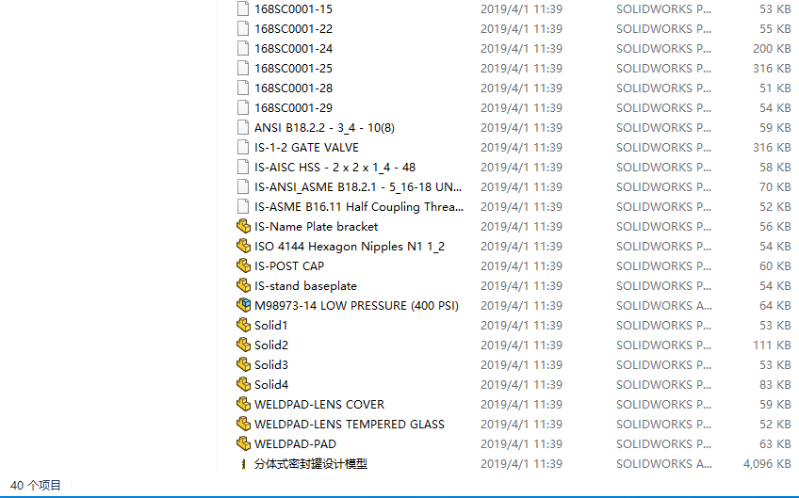
Task: Click the file icon of 168SC0001-25
Action: pyautogui.click(x=243, y=68)
